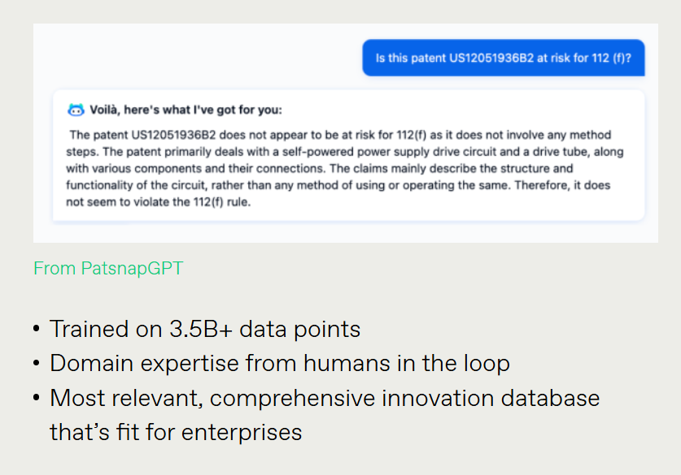
Task: Select the "Voilà, here's what I've got" heading
Action: pyautogui.click(x=186, y=110)
